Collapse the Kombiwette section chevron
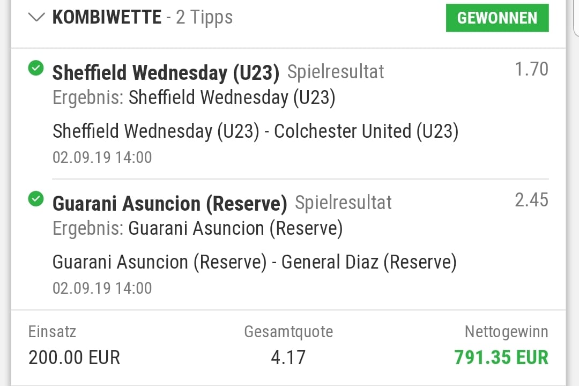This screenshot has height=386, width=579. point(36,17)
